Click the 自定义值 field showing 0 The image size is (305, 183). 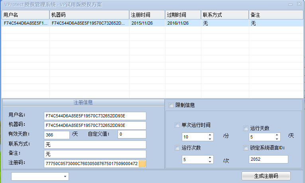132,134
